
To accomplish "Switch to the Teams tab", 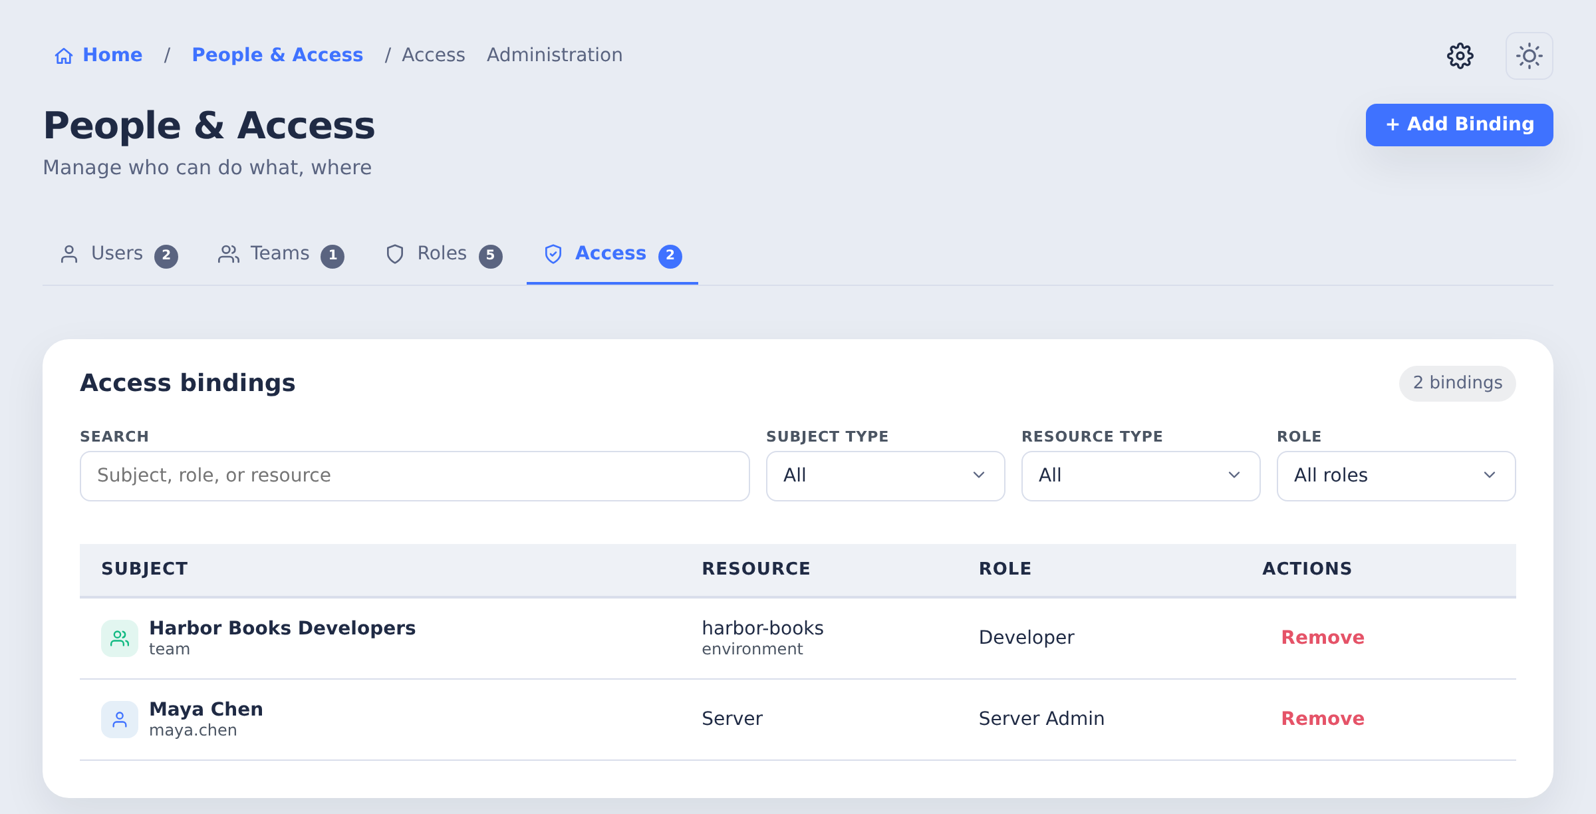I will pos(281,254).
